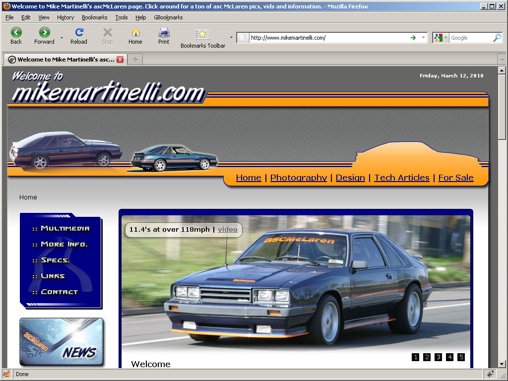This screenshot has height=381, width=508.
Task: Click the date text Friday, March 12, 2010
Action: click(x=451, y=75)
